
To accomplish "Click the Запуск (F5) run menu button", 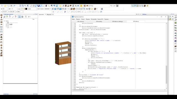I will tap(100, 19).
